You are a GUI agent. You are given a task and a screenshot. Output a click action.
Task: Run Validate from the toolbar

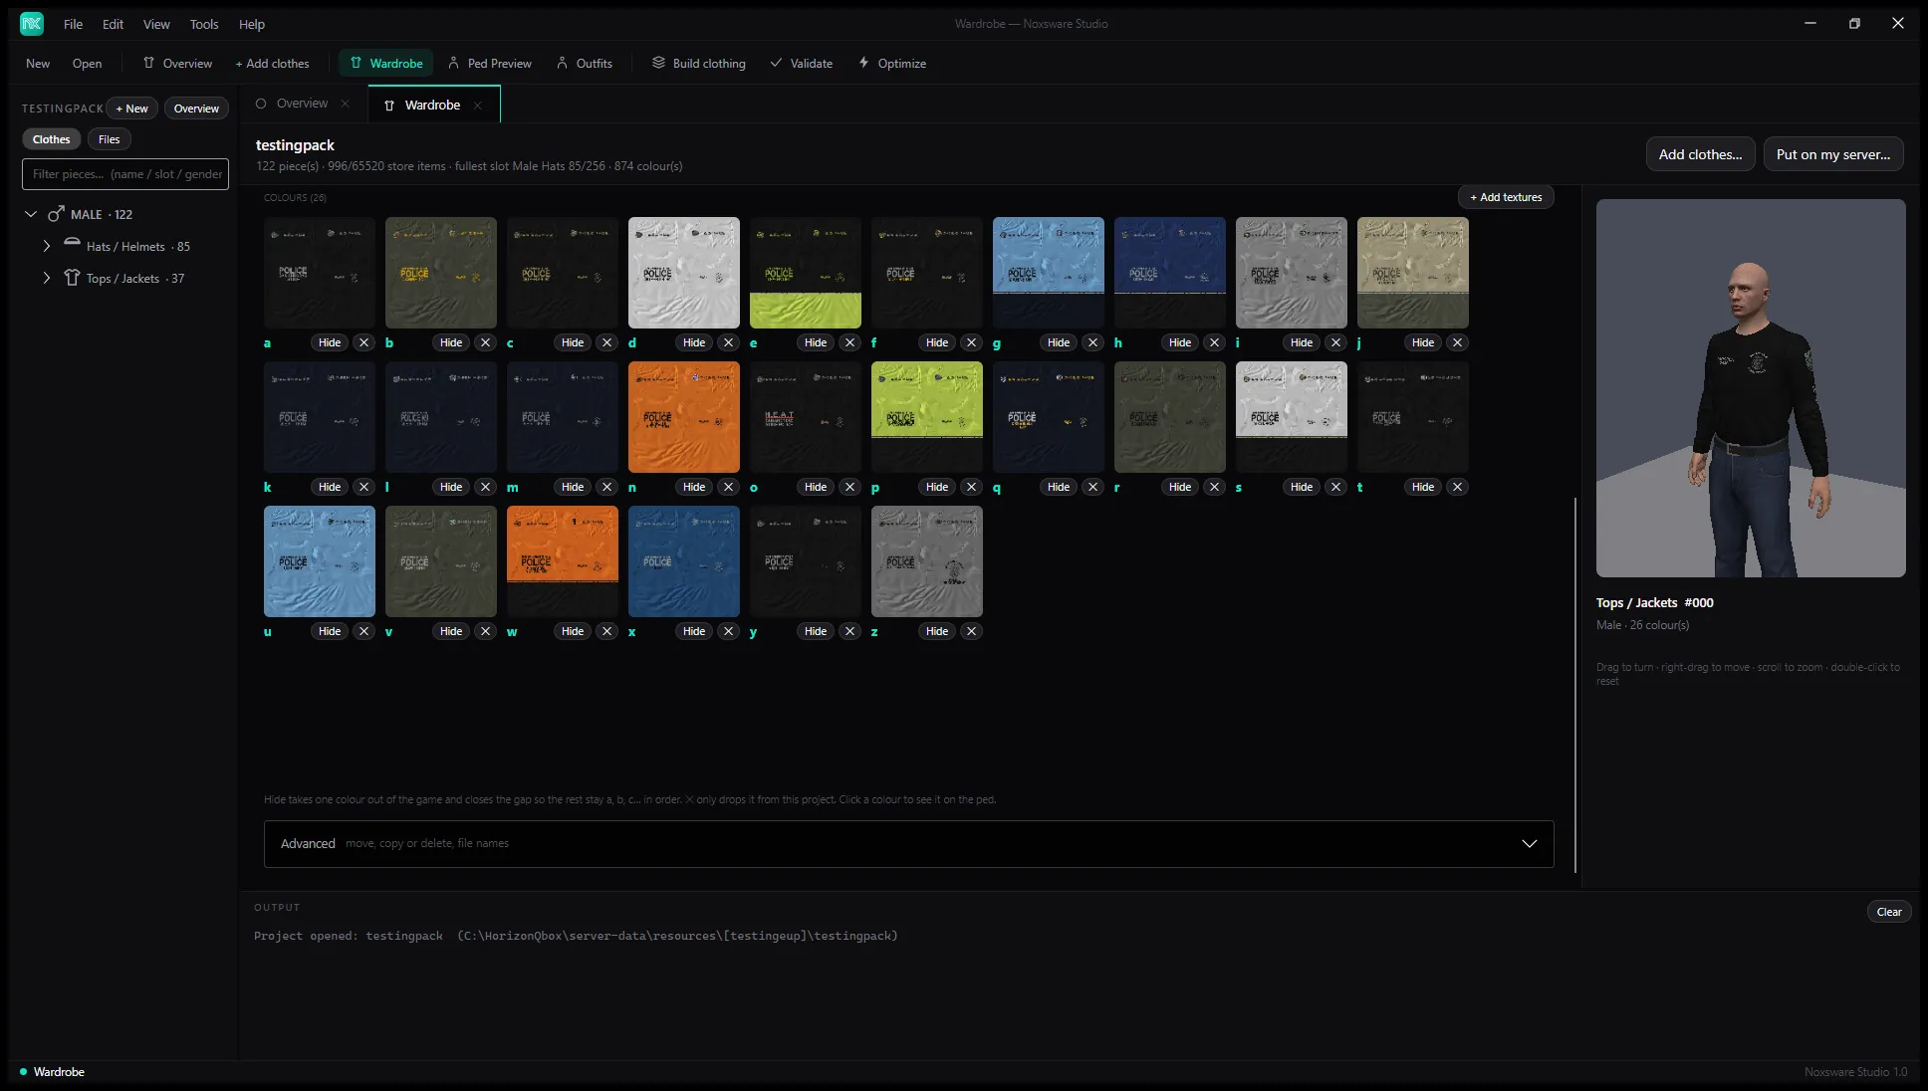point(801,63)
